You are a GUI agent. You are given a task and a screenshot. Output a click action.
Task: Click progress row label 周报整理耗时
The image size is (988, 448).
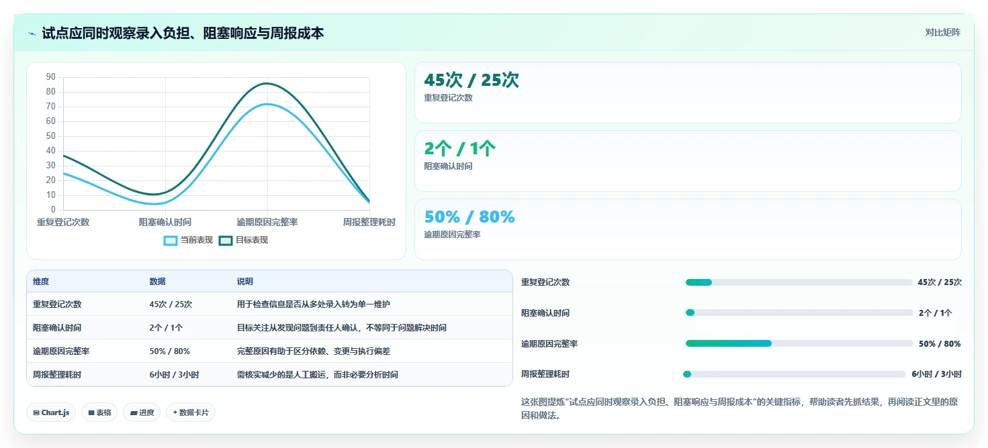click(x=545, y=374)
